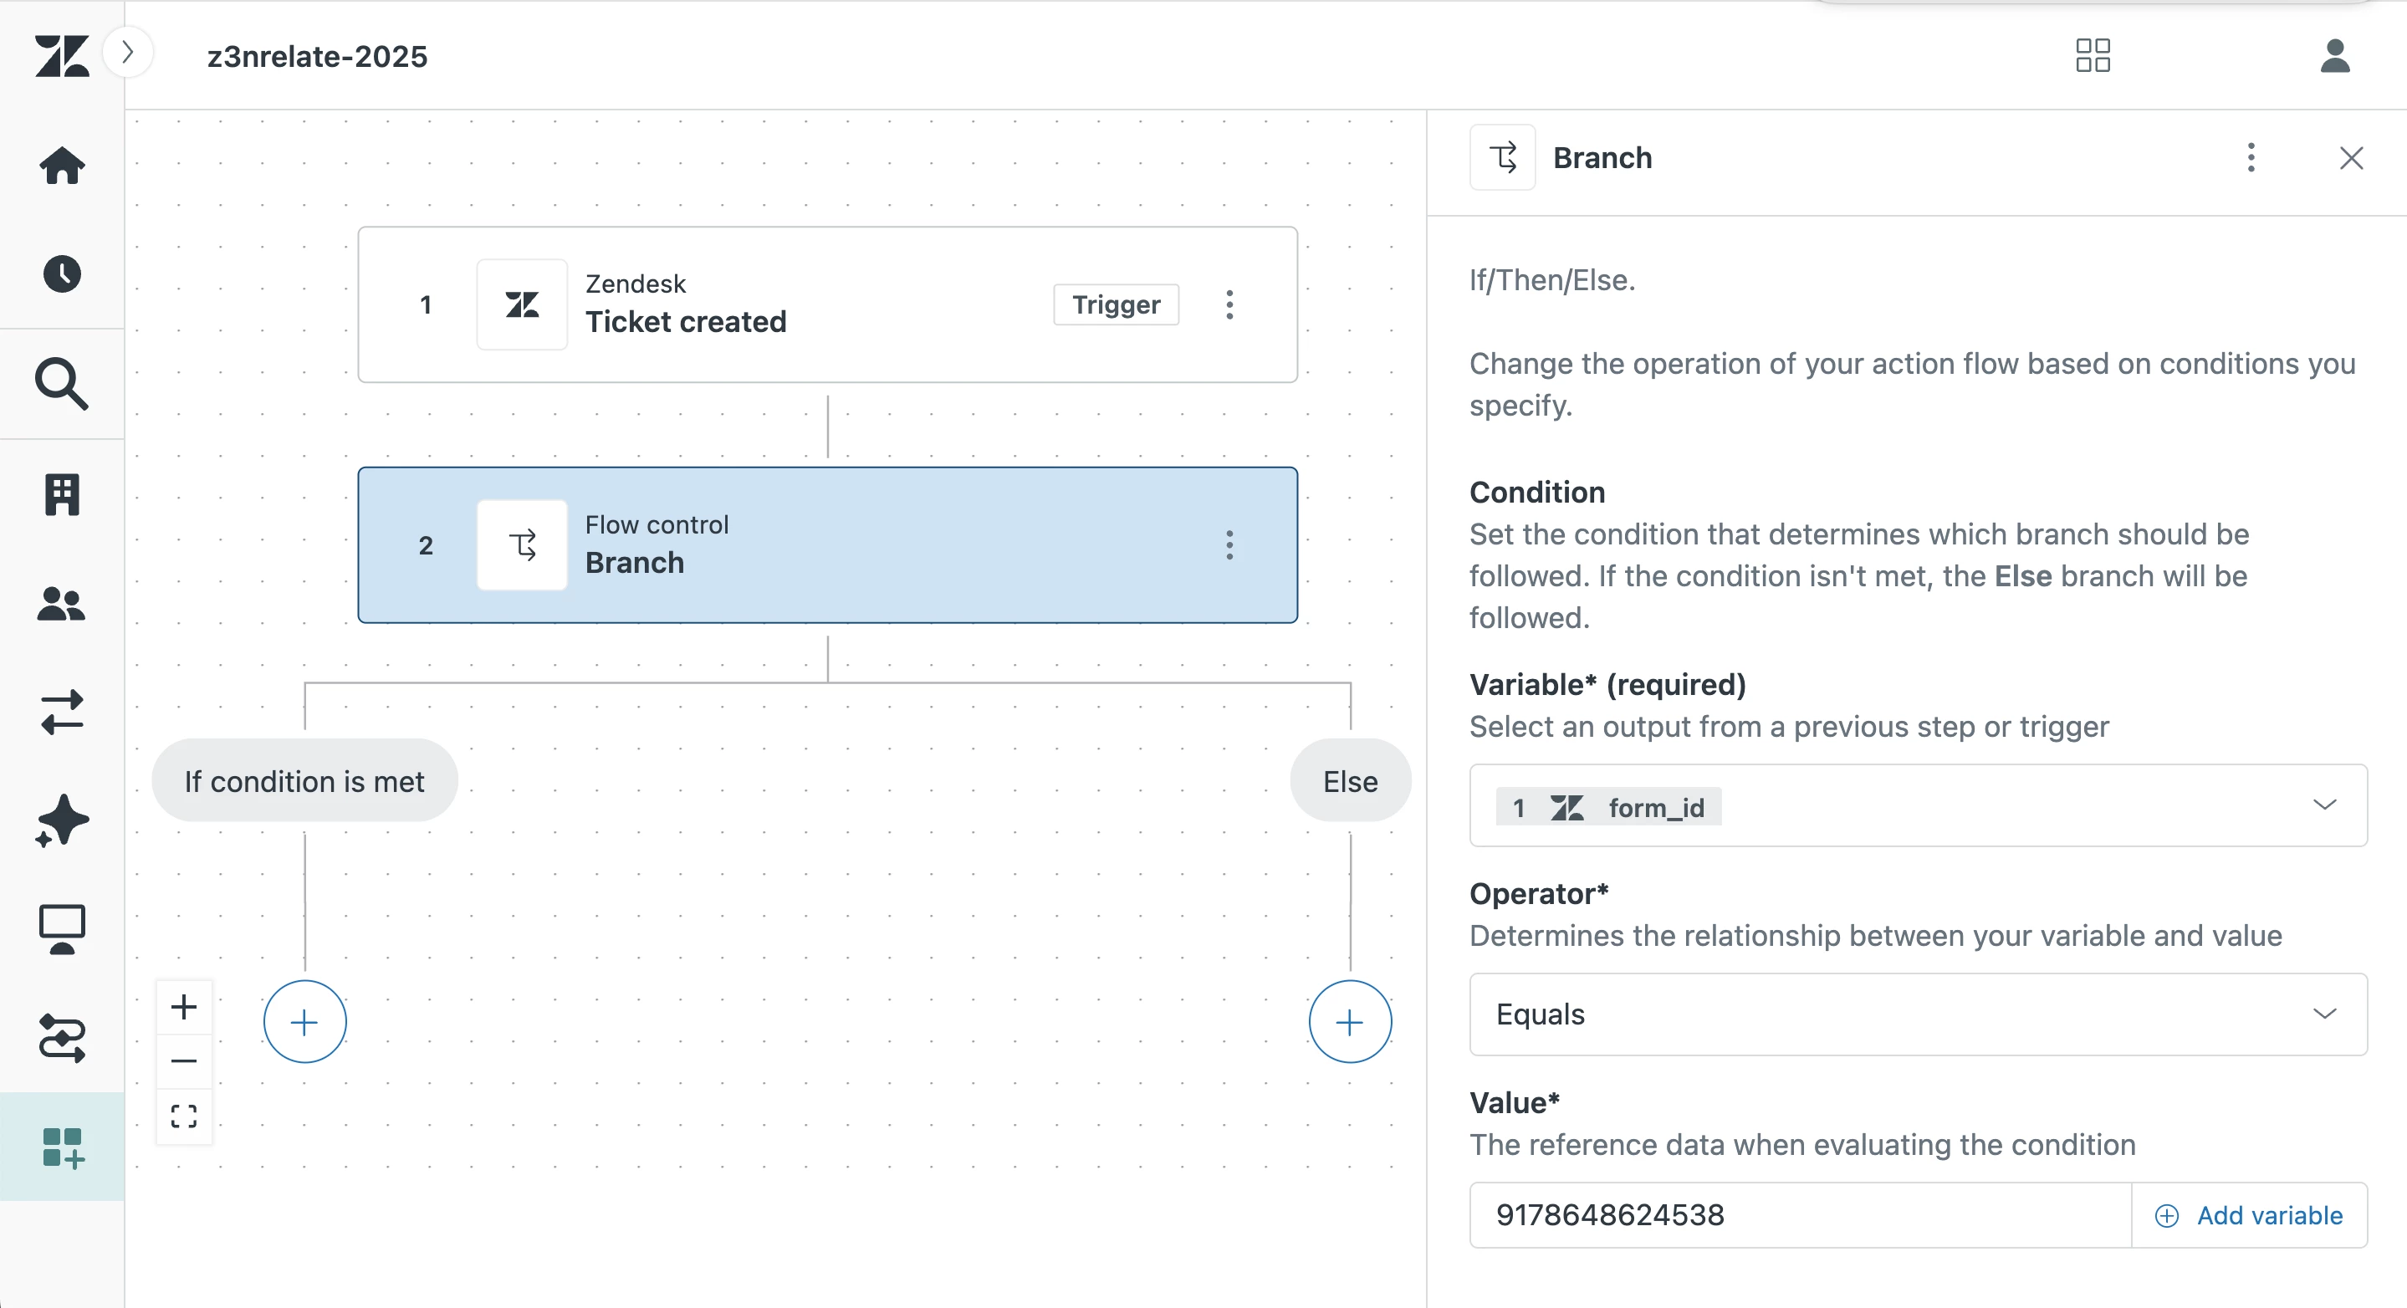Zoom in on the flow canvas
Screen dimensions: 2407x1308
tap(184, 1007)
